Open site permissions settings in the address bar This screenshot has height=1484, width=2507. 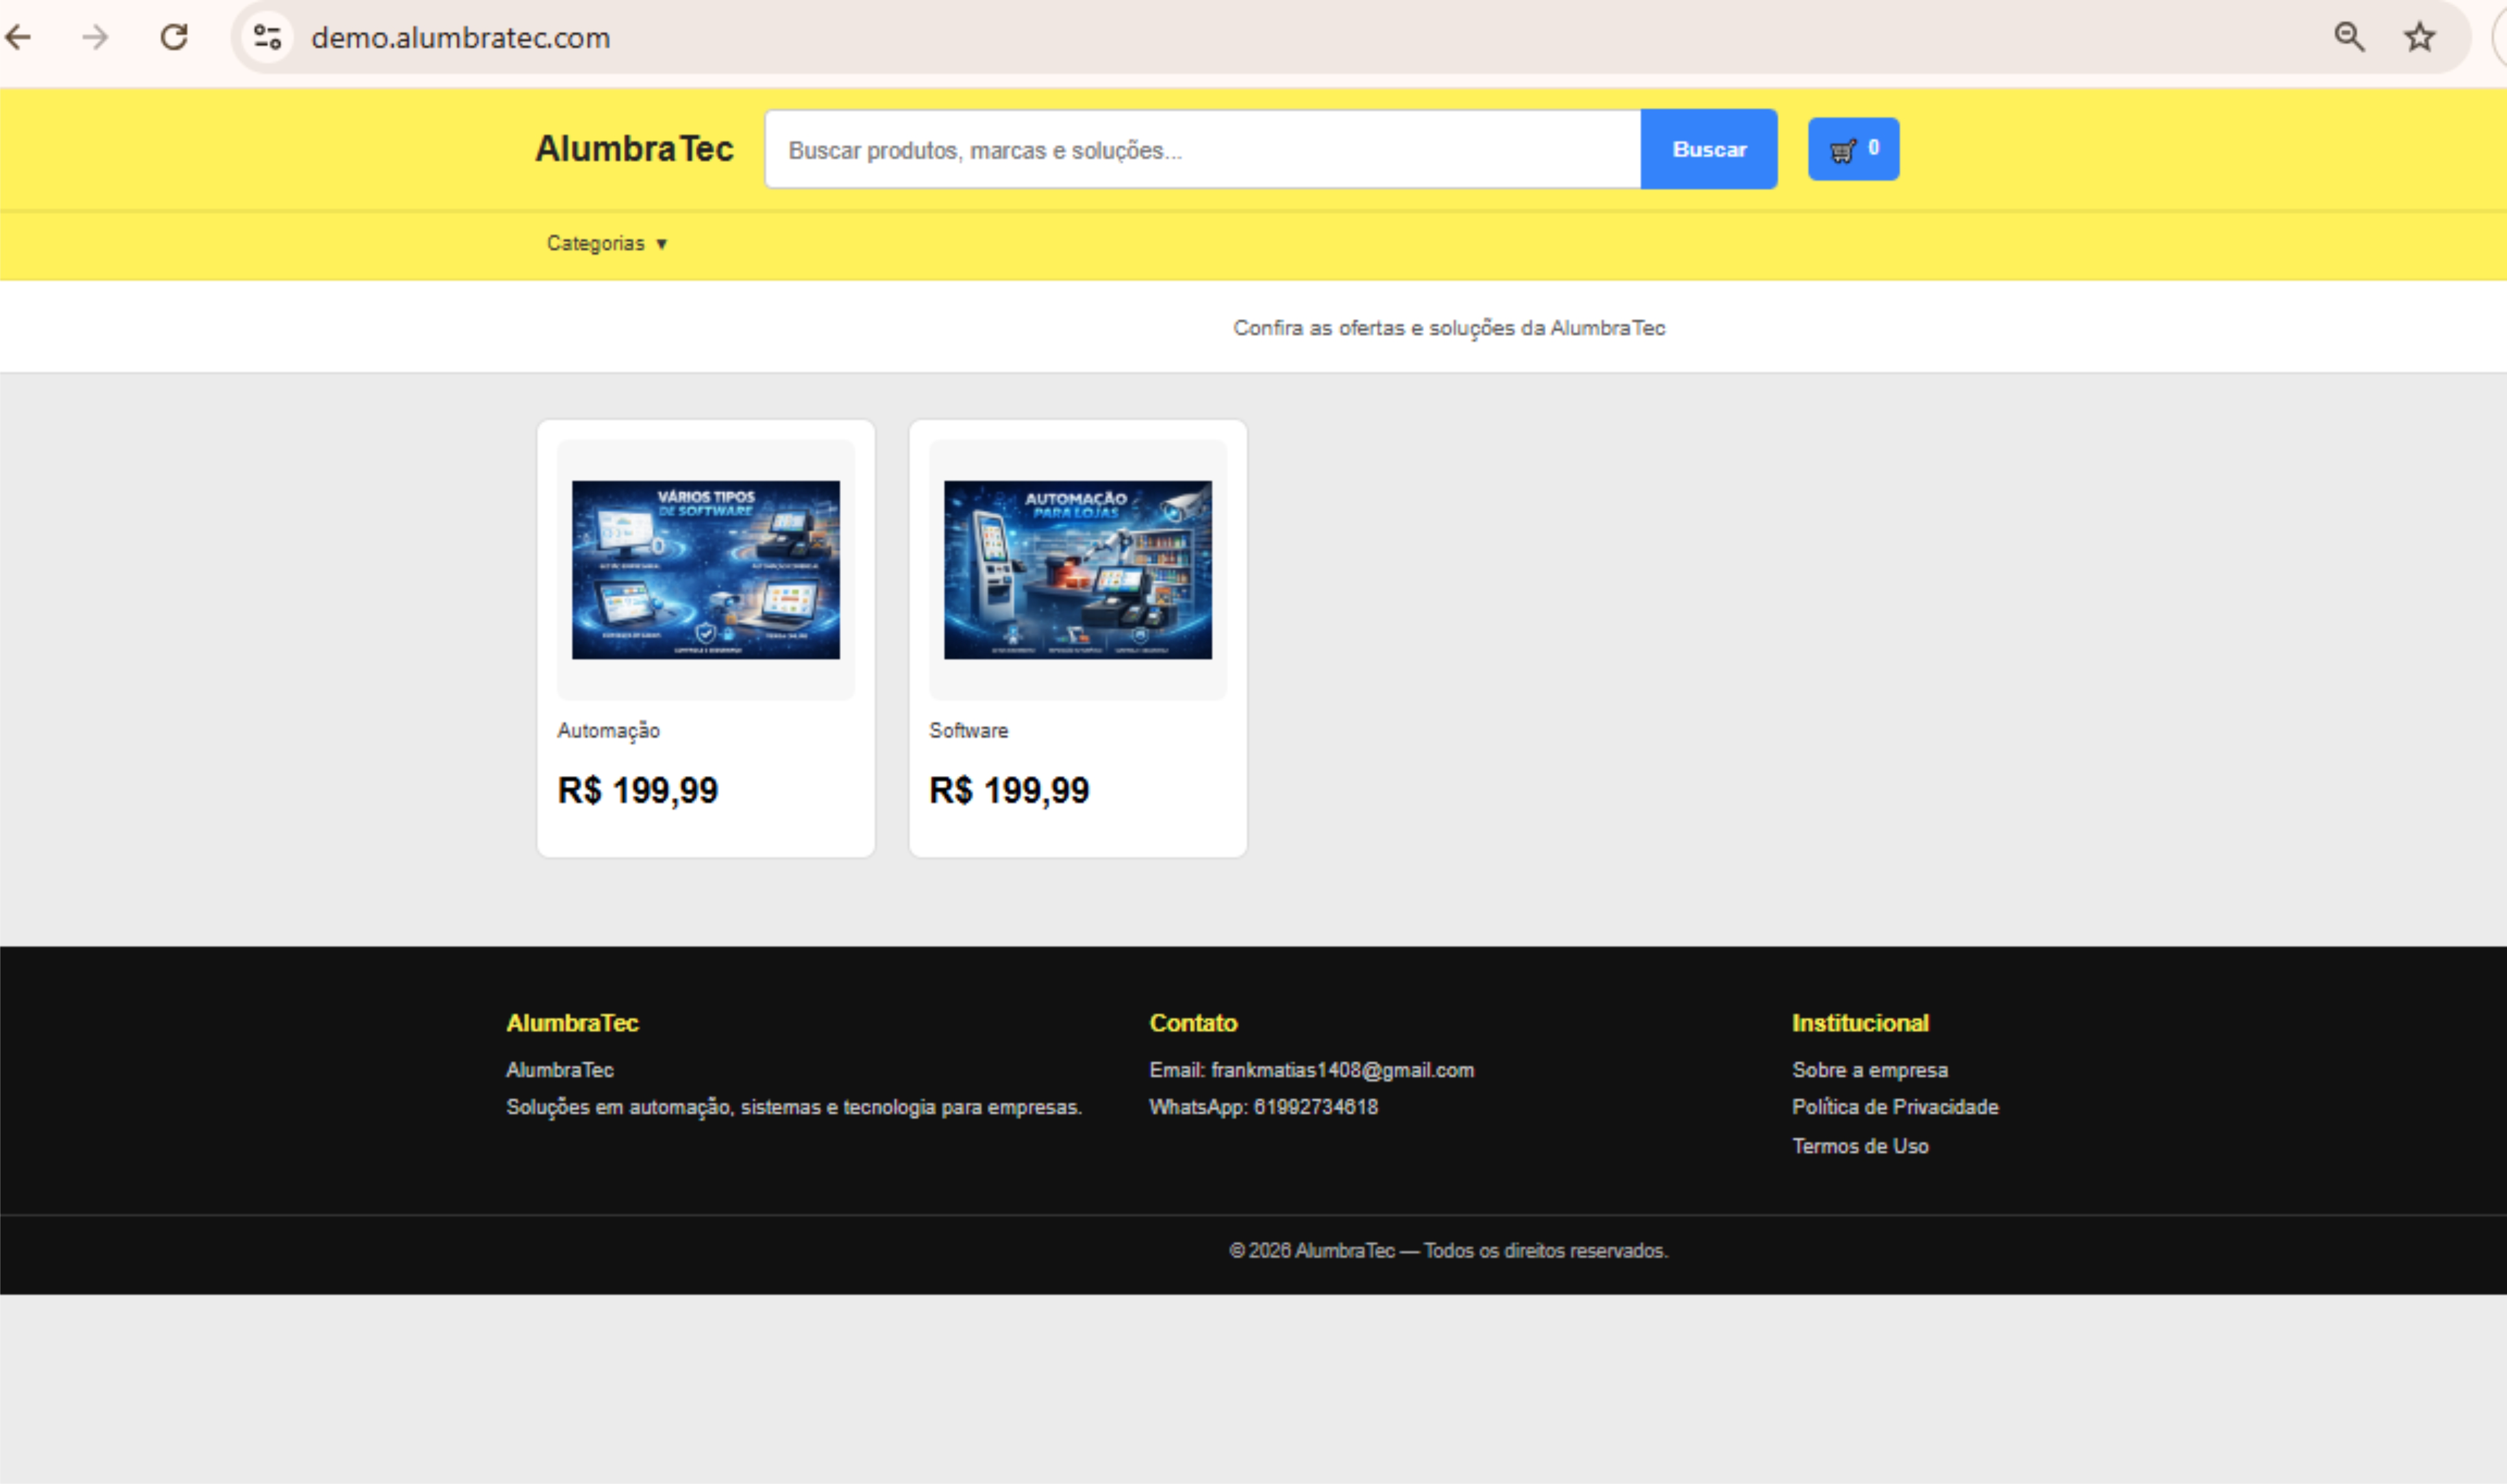(x=264, y=37)
